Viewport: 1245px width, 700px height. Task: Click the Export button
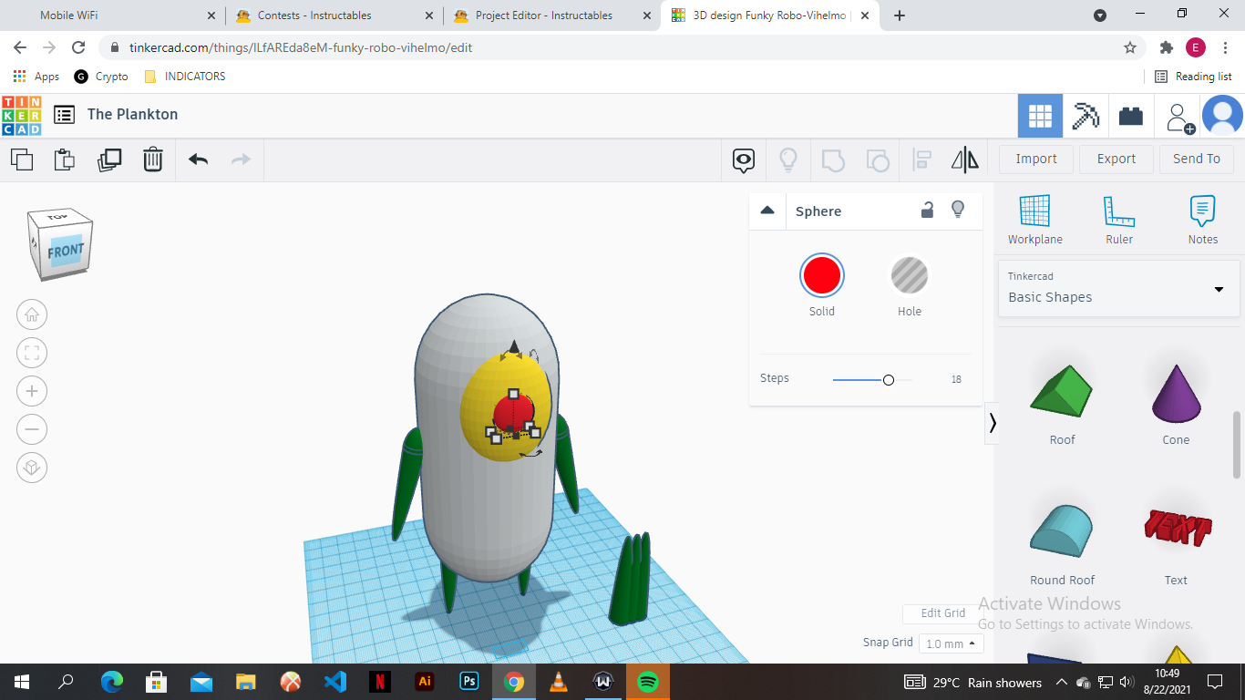[x=1116, y=159]
